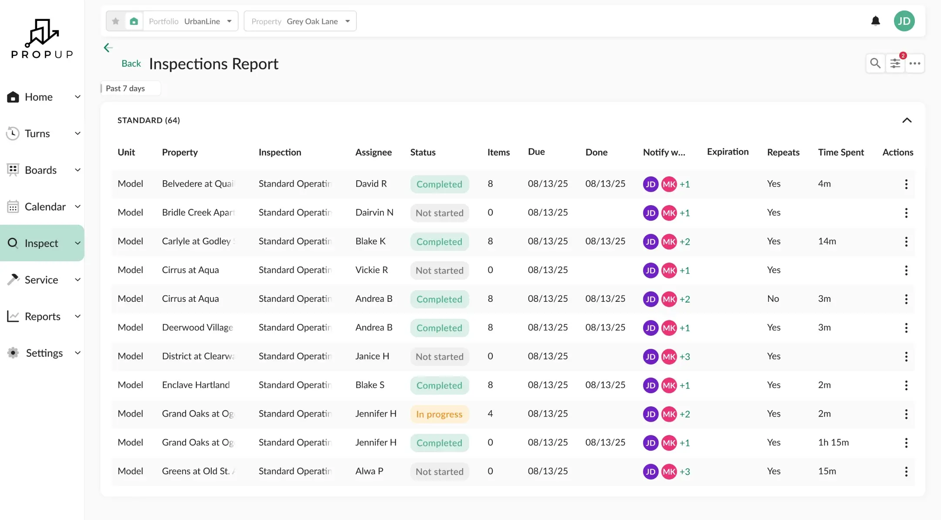
Task: Click the notifications bell icon
Action: pyautogui.click(x=875, y=21)
